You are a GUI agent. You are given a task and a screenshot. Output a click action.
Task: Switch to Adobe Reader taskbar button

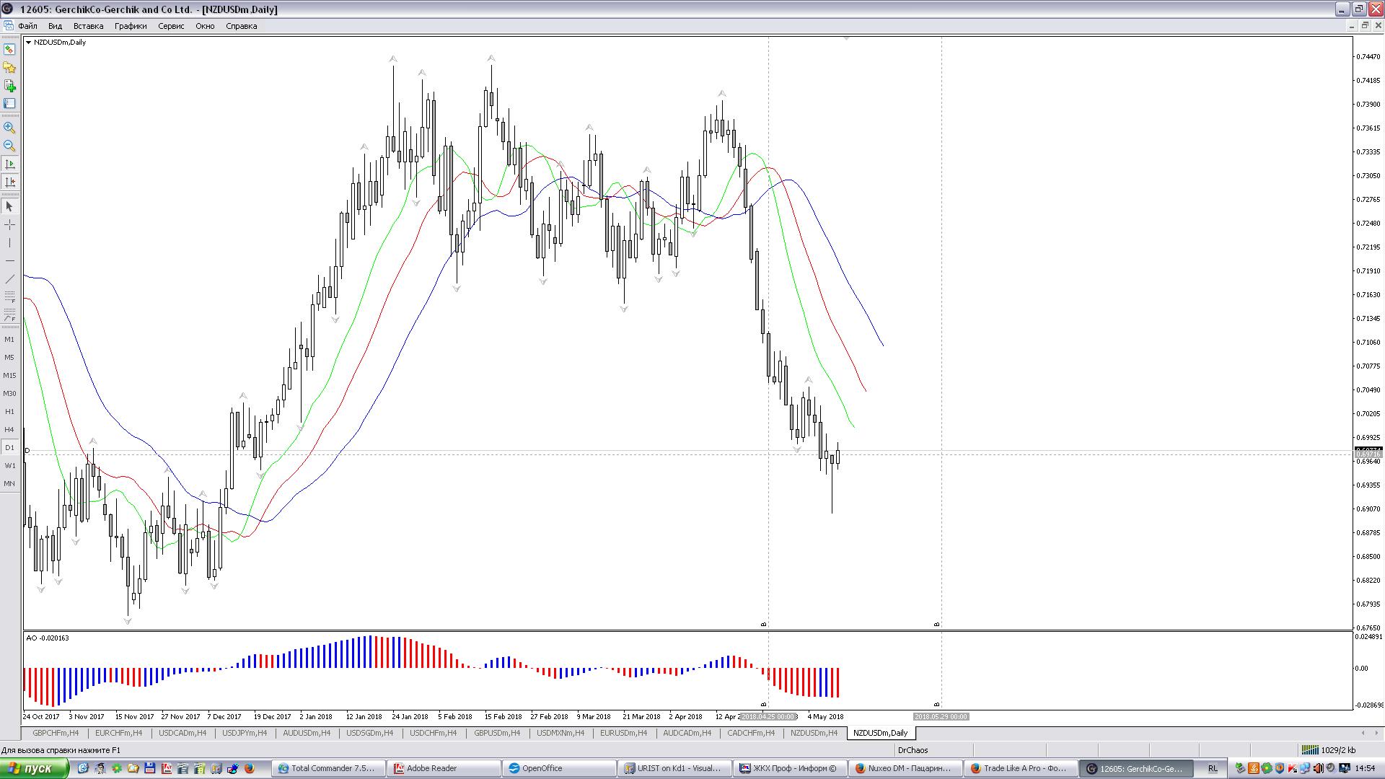(x=444, y=768)
